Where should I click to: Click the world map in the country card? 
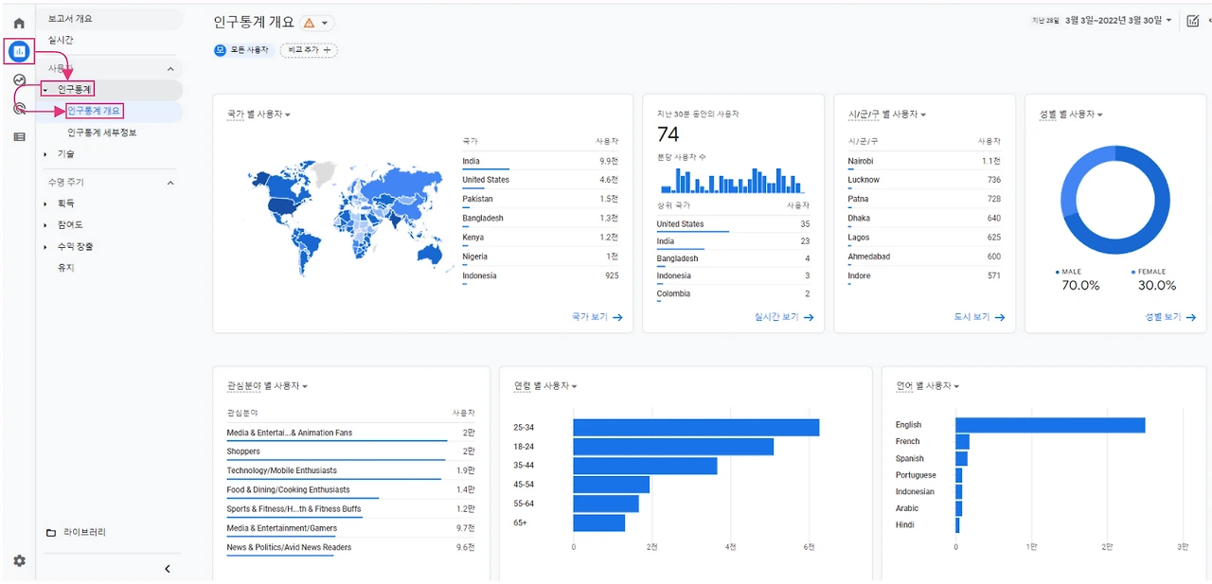click(x=348, y=218)
